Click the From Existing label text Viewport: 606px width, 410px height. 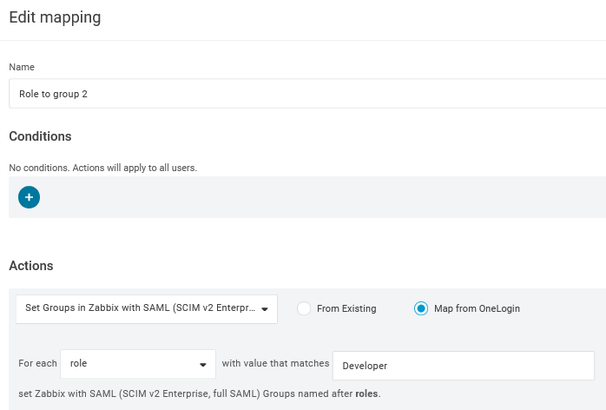click(x=347, y=308)
